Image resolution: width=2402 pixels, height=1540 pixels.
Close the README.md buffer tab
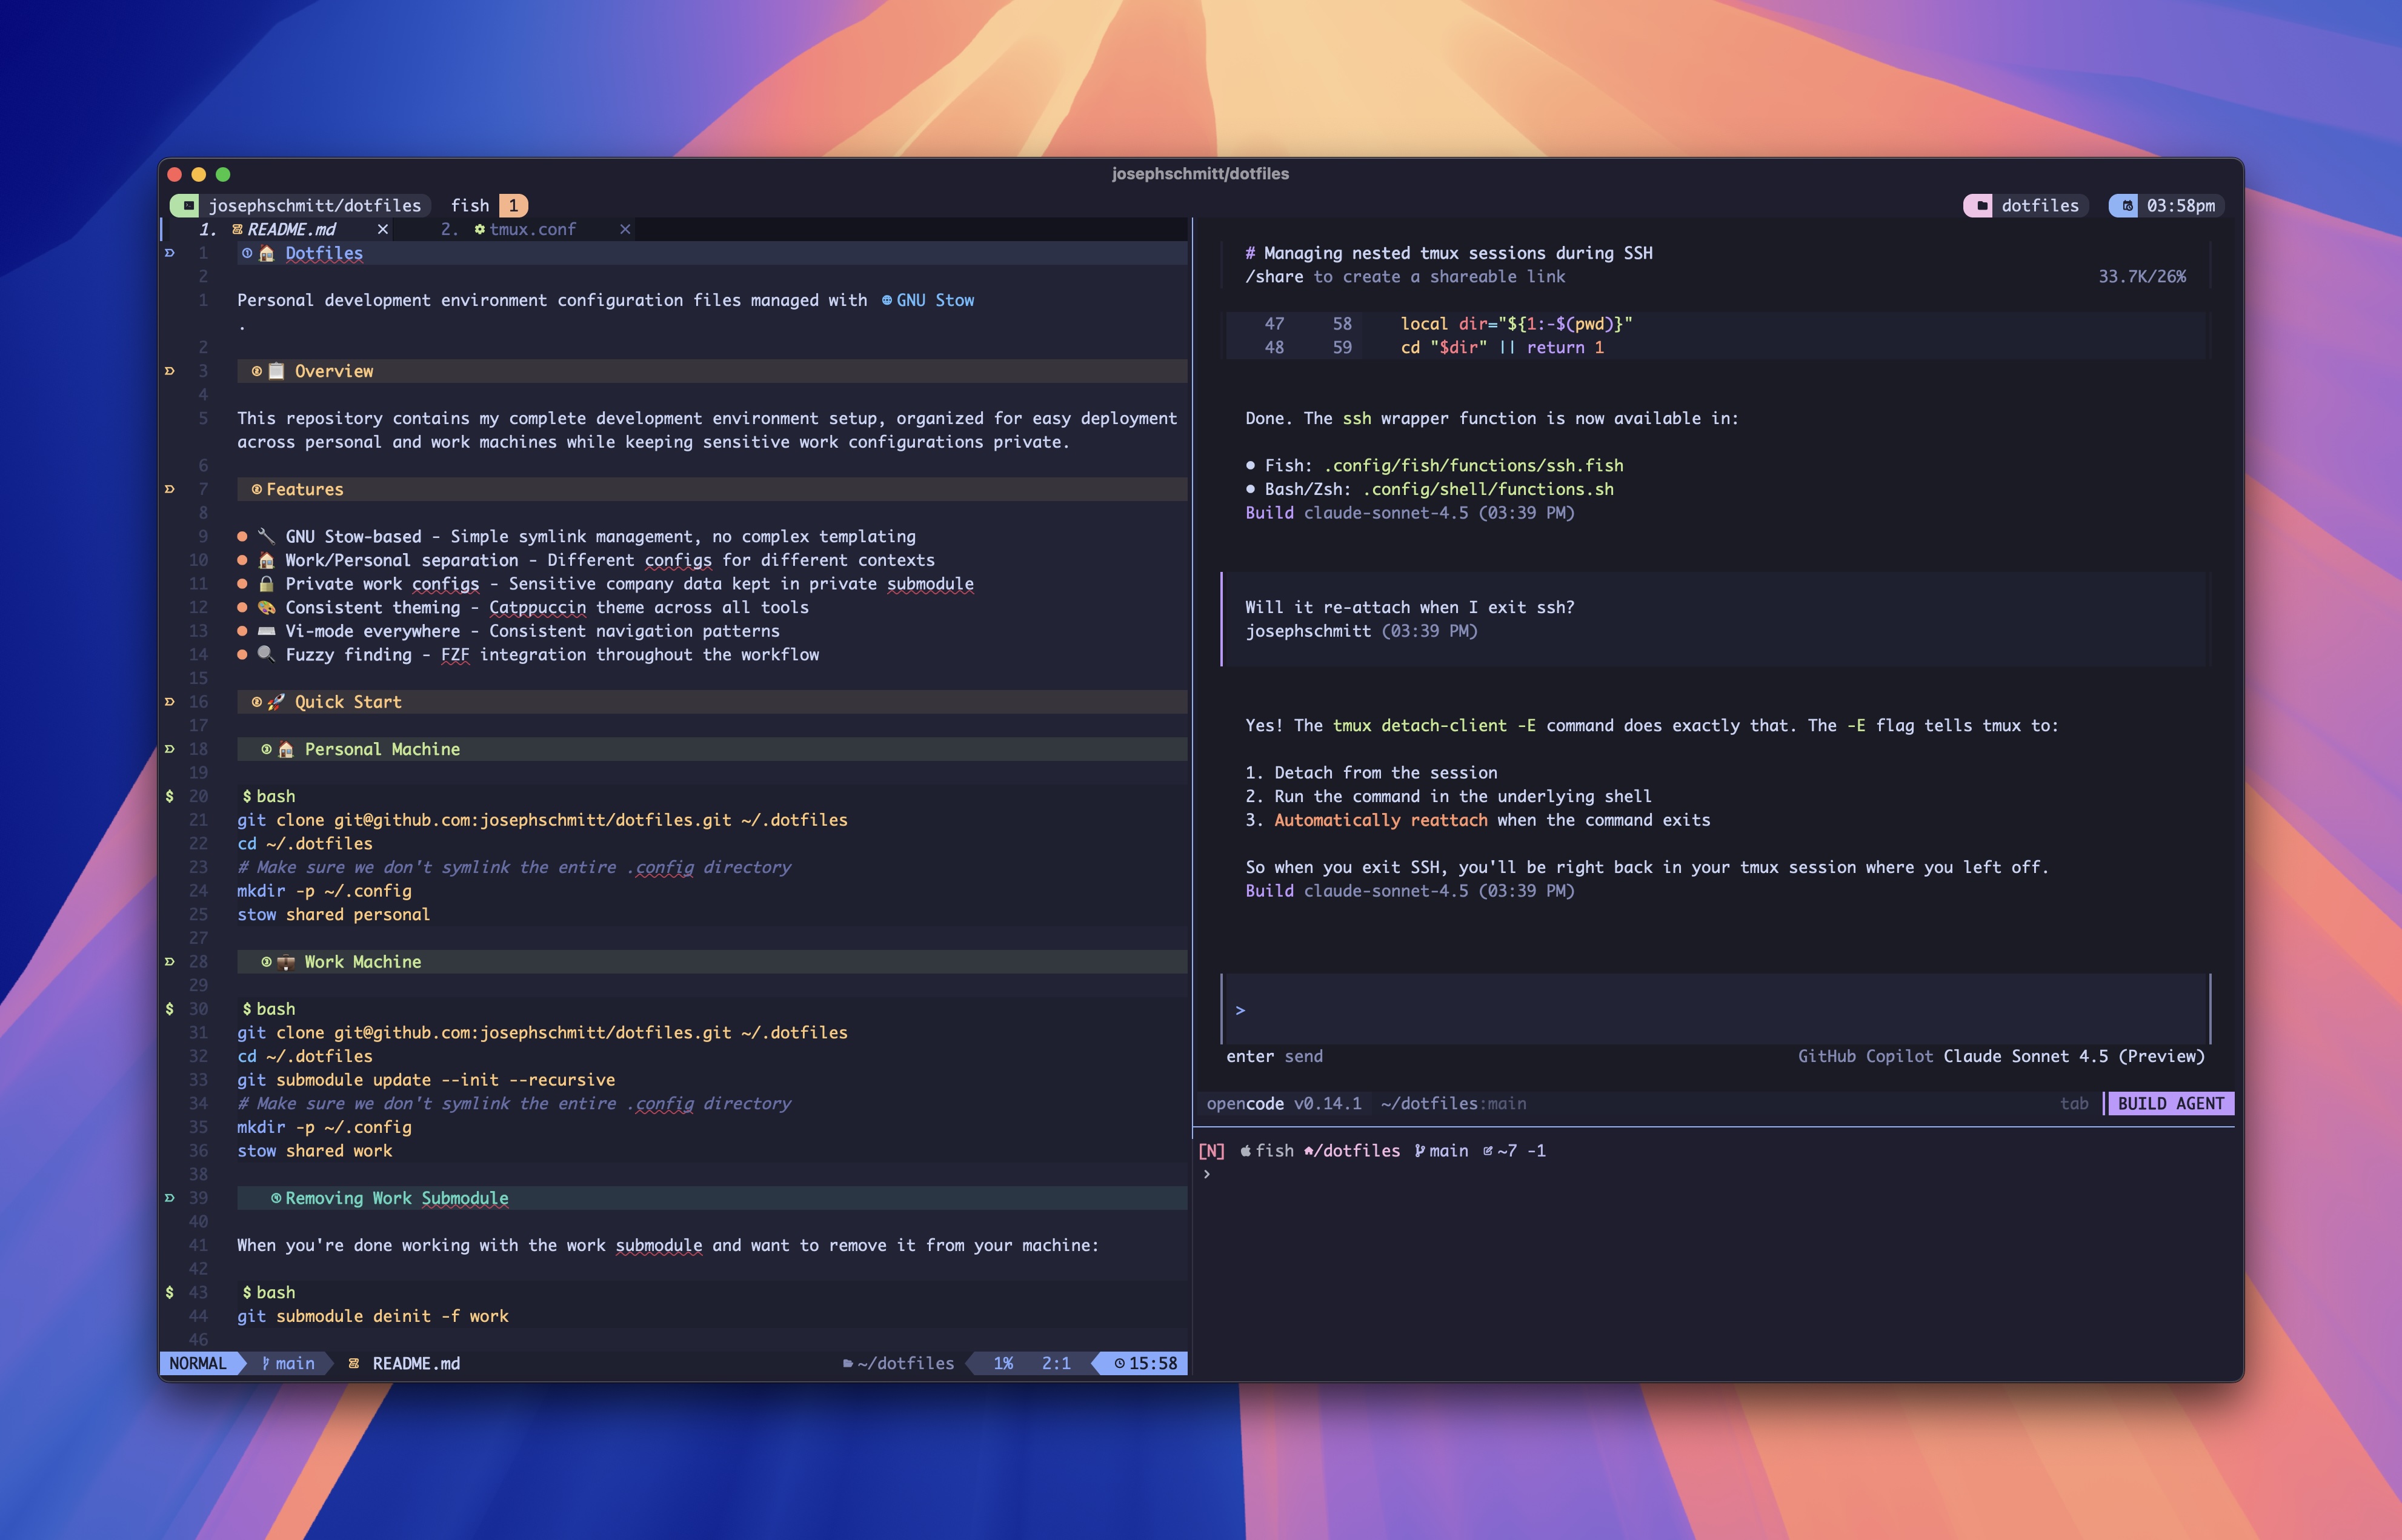point(383,229)
